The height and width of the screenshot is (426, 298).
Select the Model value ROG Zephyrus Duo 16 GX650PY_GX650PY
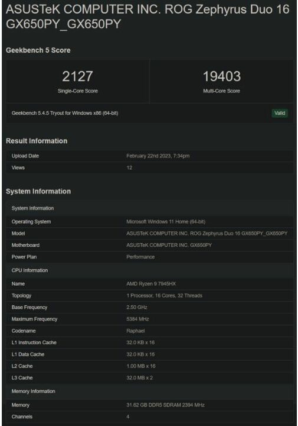click(x=207, y=233)
